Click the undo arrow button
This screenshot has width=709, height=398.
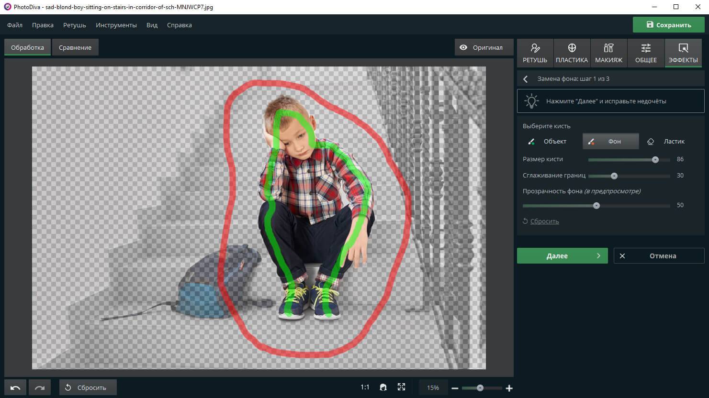(15, 387)
